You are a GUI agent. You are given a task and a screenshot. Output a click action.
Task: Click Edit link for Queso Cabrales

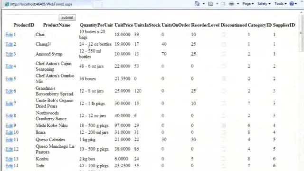pyautogui.click(x=9, y=140)
